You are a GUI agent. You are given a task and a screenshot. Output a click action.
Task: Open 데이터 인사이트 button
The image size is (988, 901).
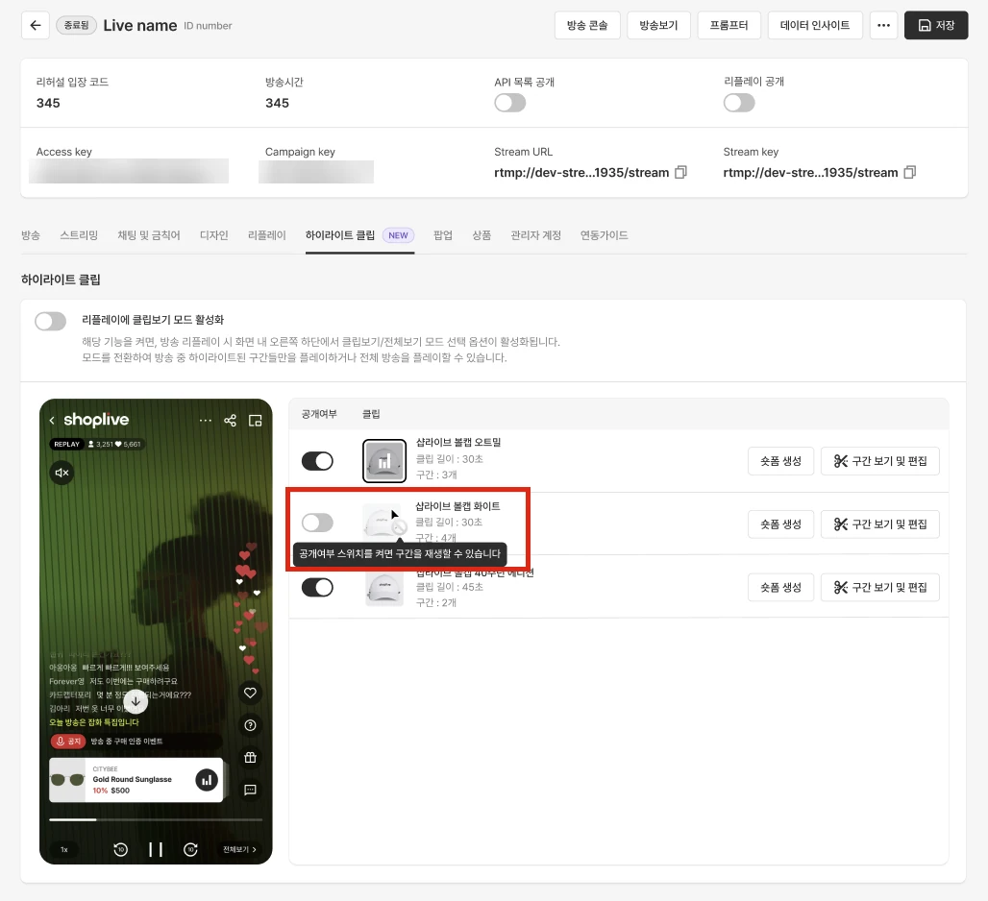815,25
